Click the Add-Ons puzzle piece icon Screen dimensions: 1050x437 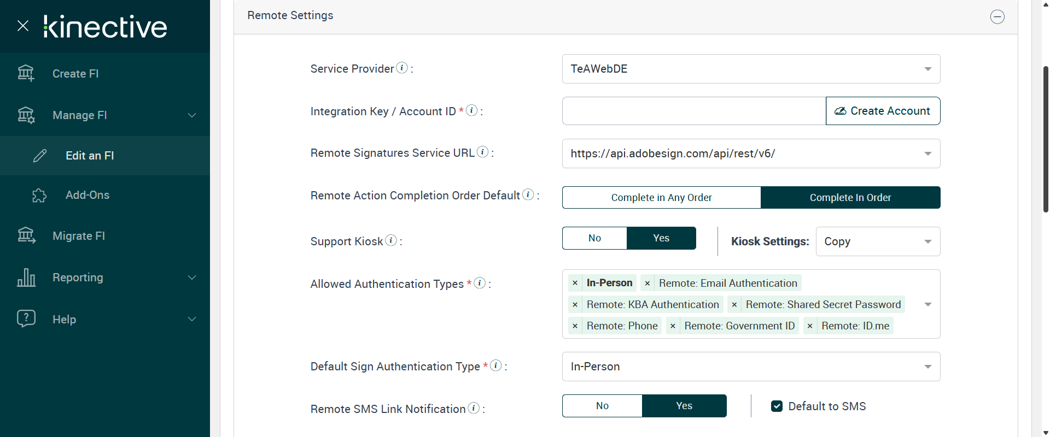click(39, 195)
